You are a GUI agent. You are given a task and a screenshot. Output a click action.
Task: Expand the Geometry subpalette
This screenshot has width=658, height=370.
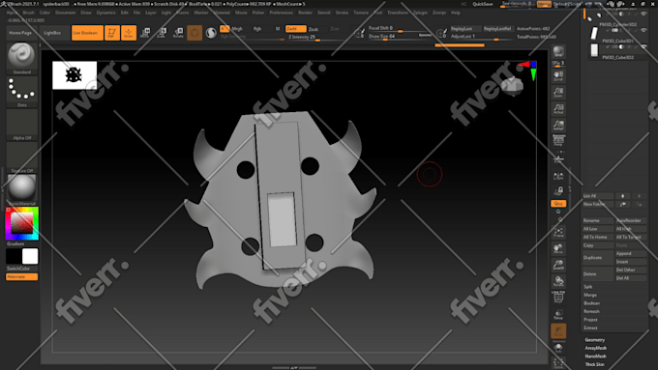(595, 340)
